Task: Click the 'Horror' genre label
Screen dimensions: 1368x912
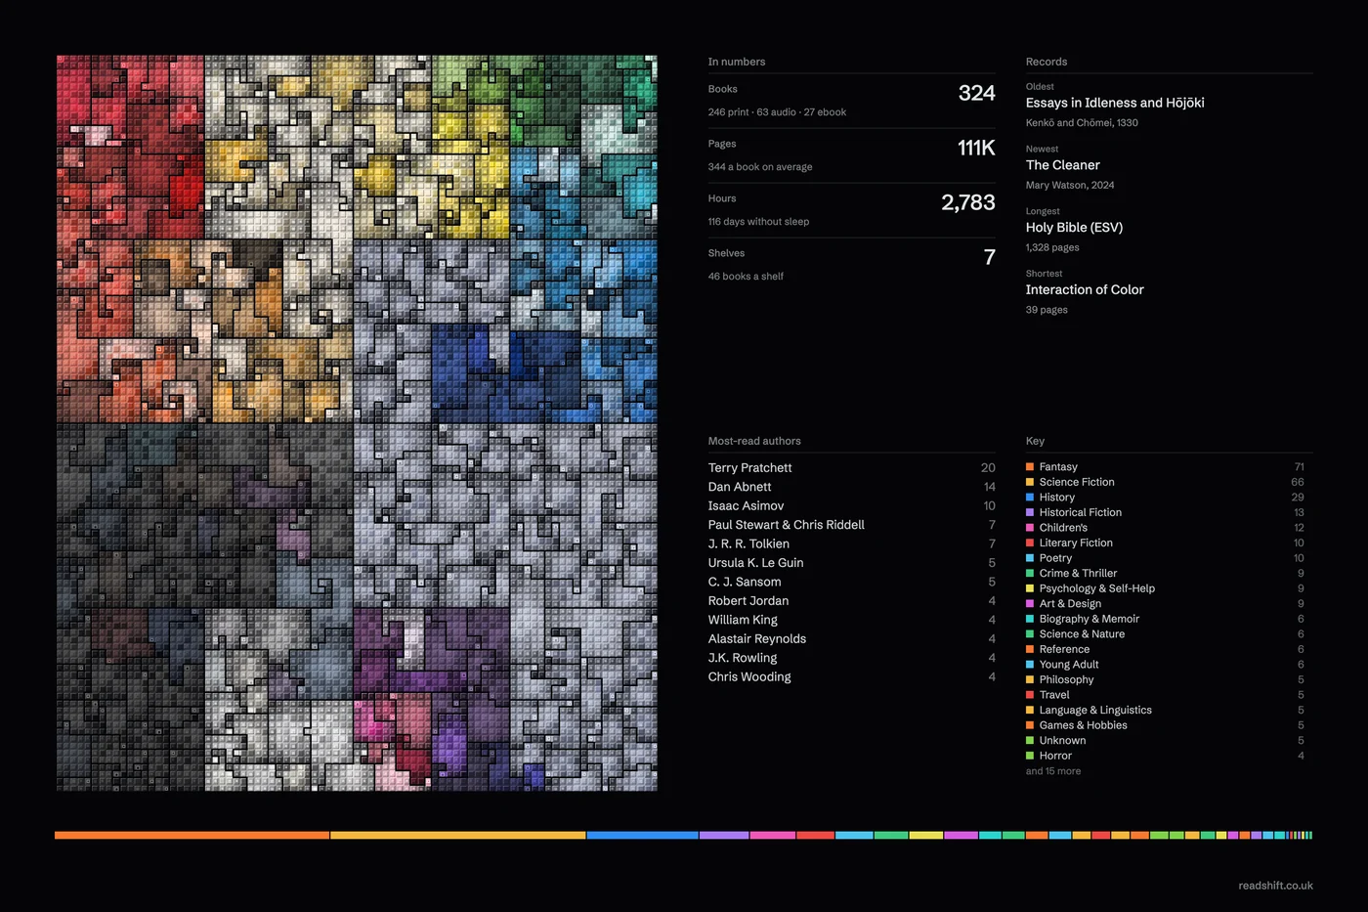Action: (x=1055, y=756)
